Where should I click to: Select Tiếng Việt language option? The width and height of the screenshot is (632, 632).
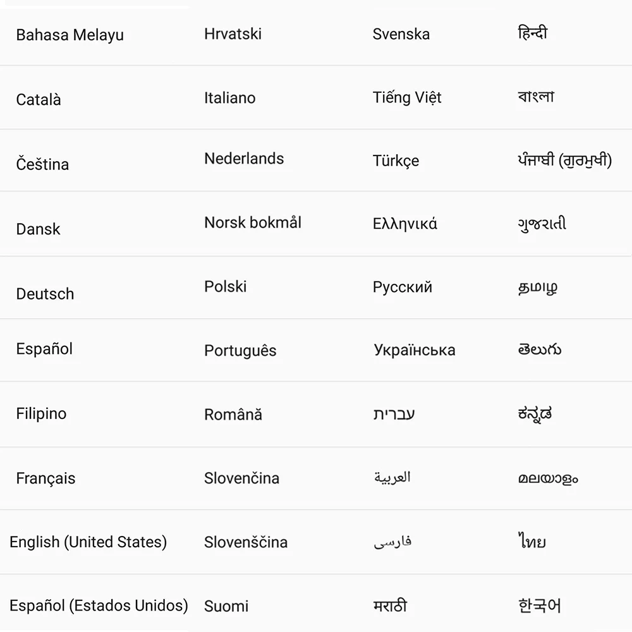point(408,97)
